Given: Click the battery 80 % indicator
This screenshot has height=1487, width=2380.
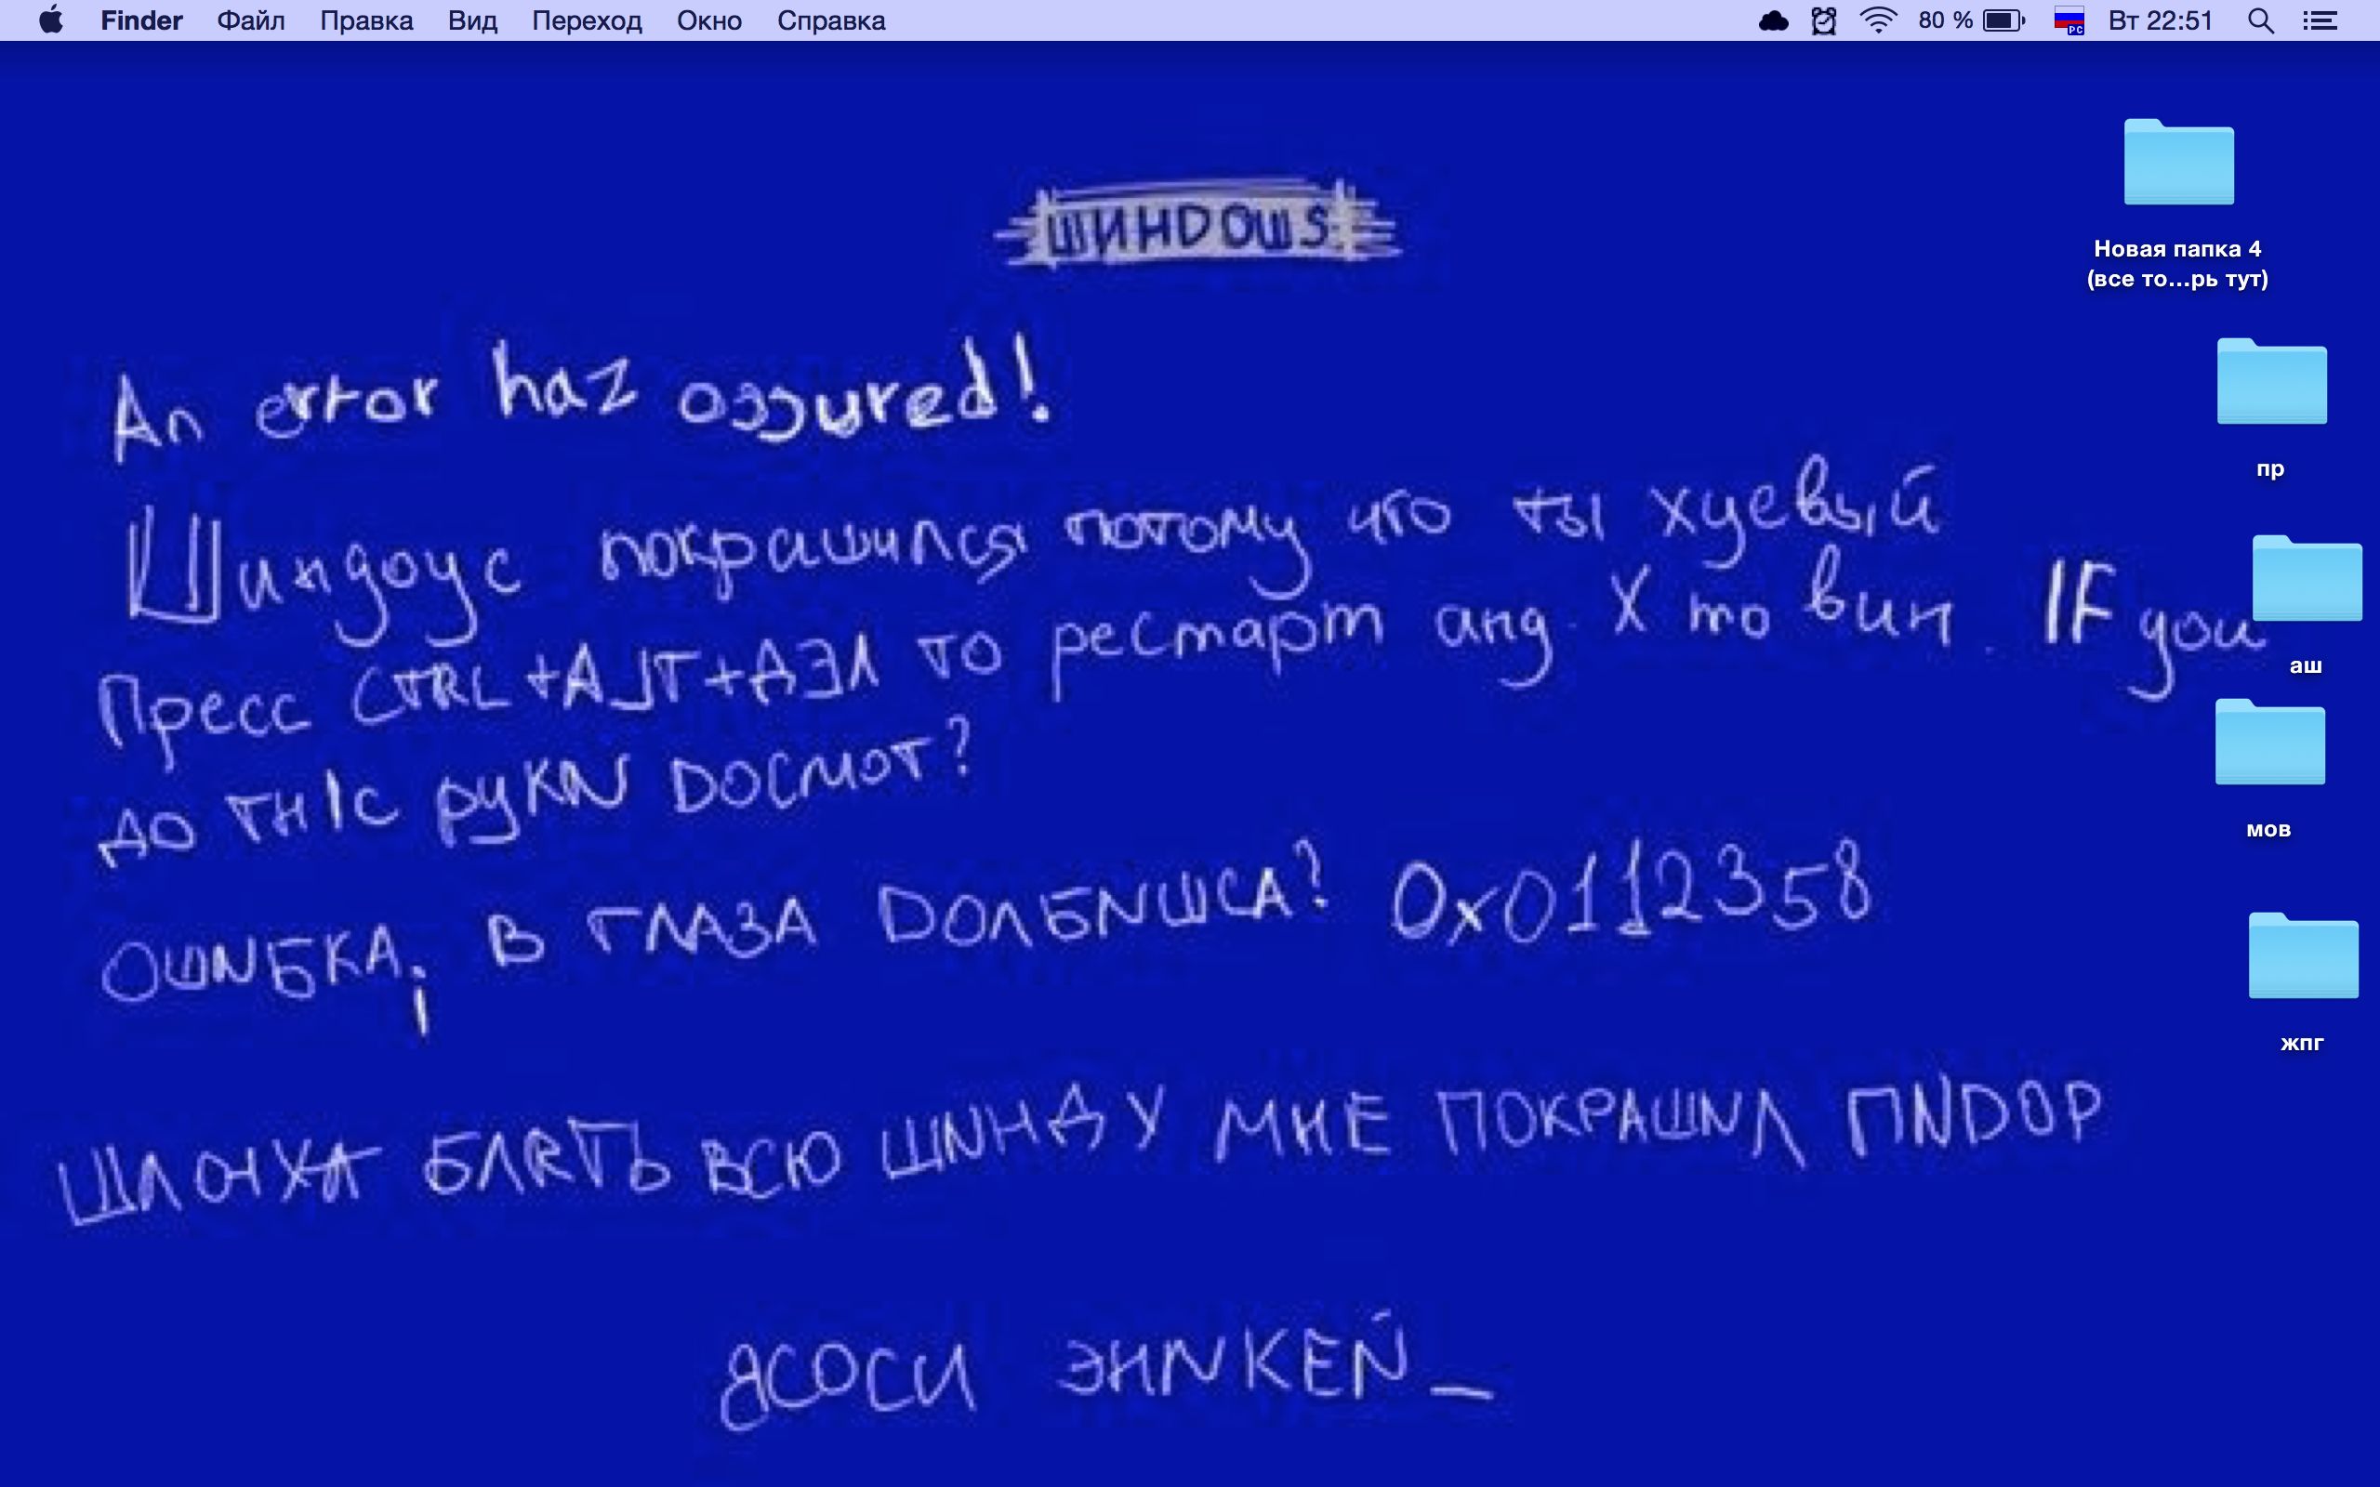Looking at the screenshot, I should pos(1971,20).
